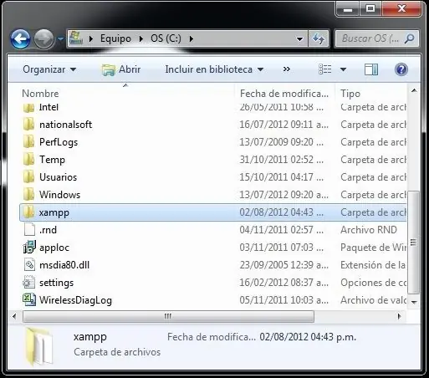The width and height of the screenshot is (429, 378).
Task: Click the left arrow of horizontal scrollbar
Action: [x=14, y=316]
